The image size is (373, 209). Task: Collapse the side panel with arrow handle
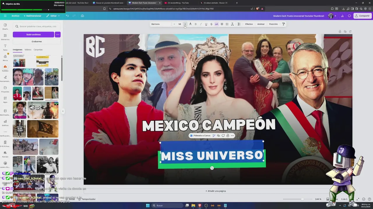point(63,111)
